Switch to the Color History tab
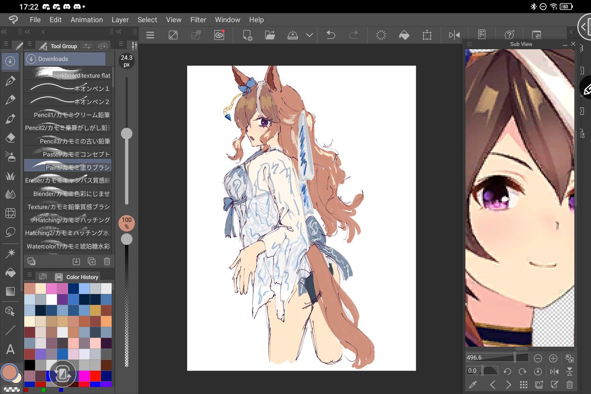Screen dimensions: 591x394 click(x=76, y=277)
